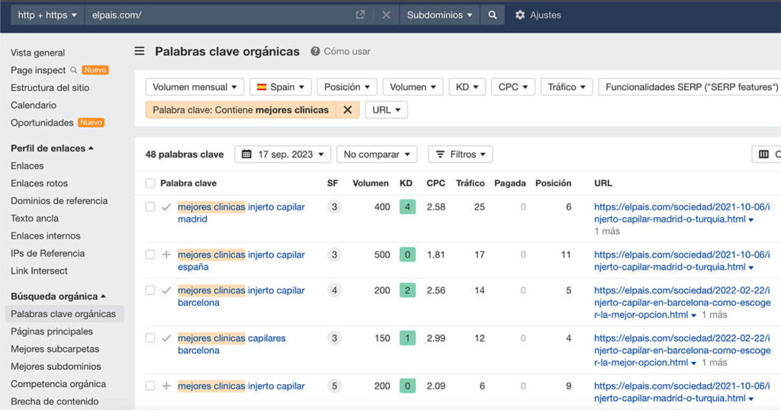This screenshot has width=781, height=410.
Task: Open Competencia orgánica
Action: pos(58,383)
